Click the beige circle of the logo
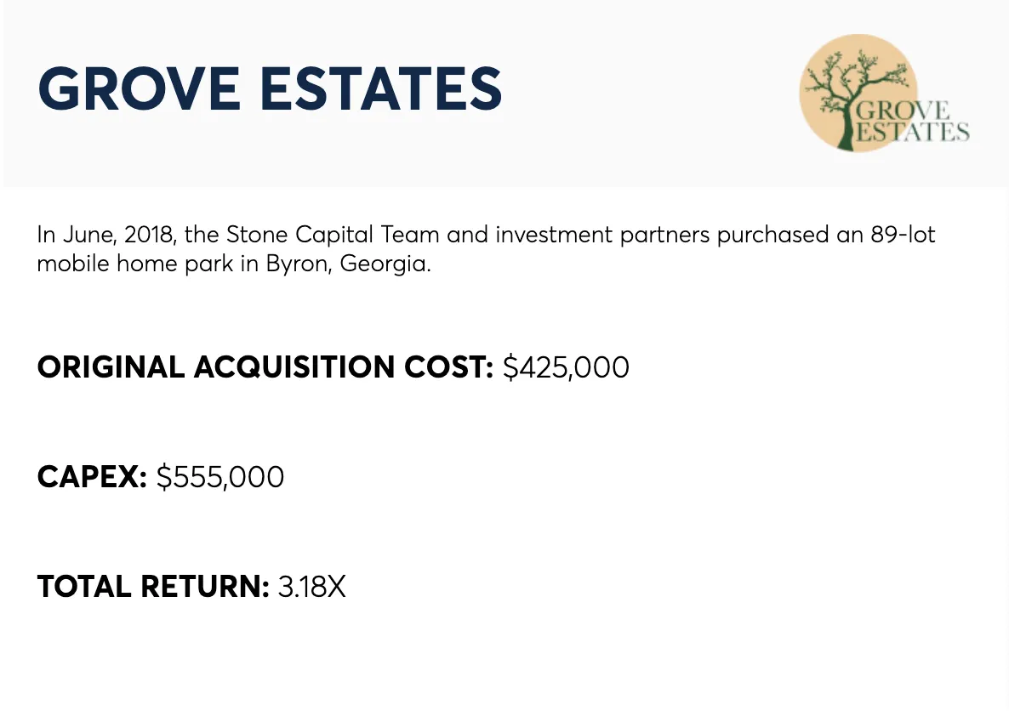Image resolution: width=1009 pixels, height=716 pixels. pyautogui.click(x=858, y=94)
